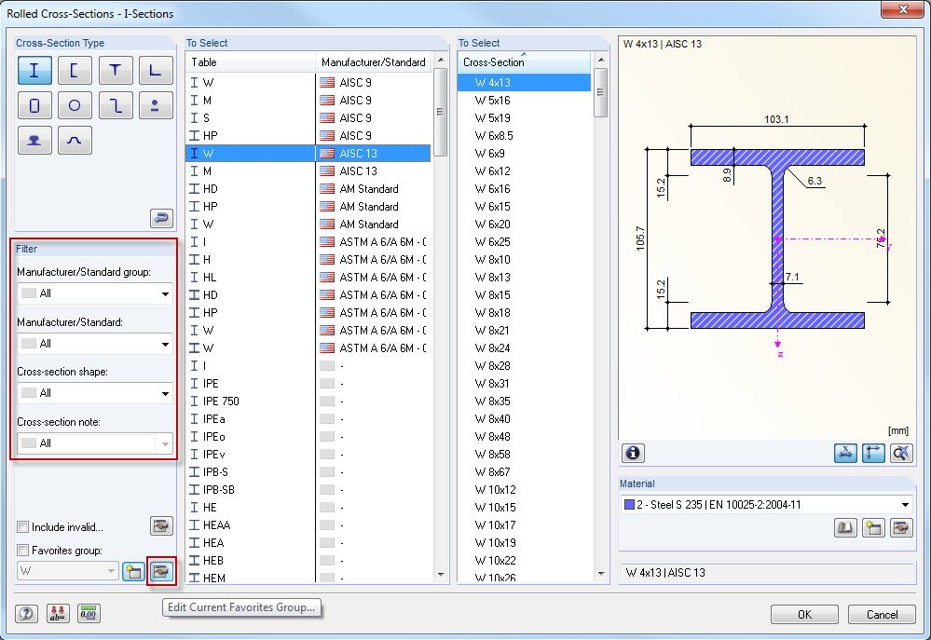931x640 pixels.
Task: Select the I-section cross-section type
Action: pos(34,71)
